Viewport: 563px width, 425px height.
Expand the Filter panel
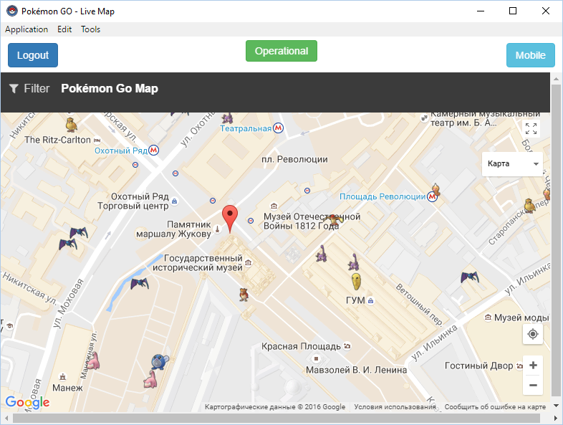tap(29, 89)
